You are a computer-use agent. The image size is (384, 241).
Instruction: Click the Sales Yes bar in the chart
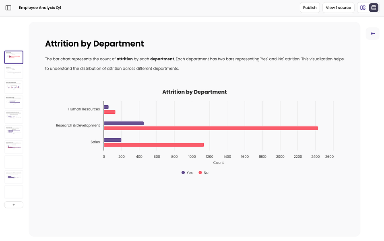pyautogui.click(x=112, y=139)
